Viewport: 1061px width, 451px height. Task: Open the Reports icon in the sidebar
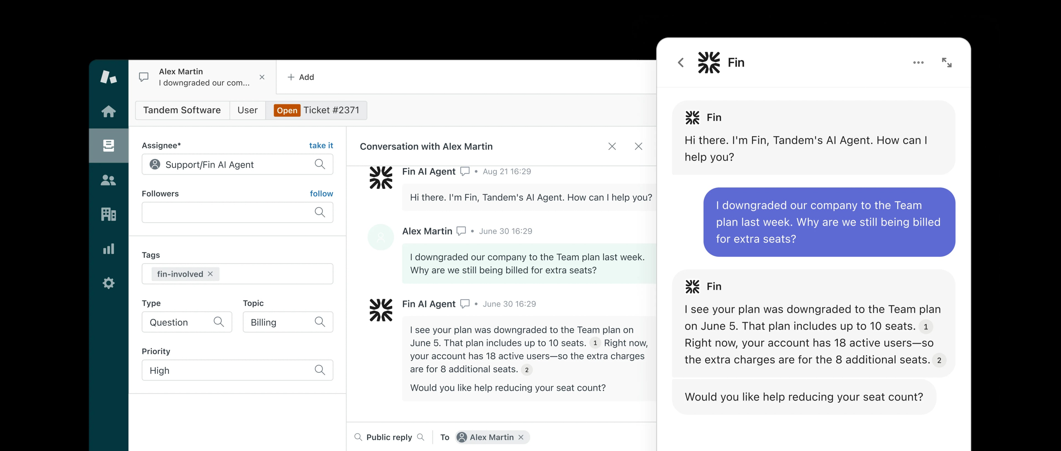pyautogui.click(x=108, y=248)
